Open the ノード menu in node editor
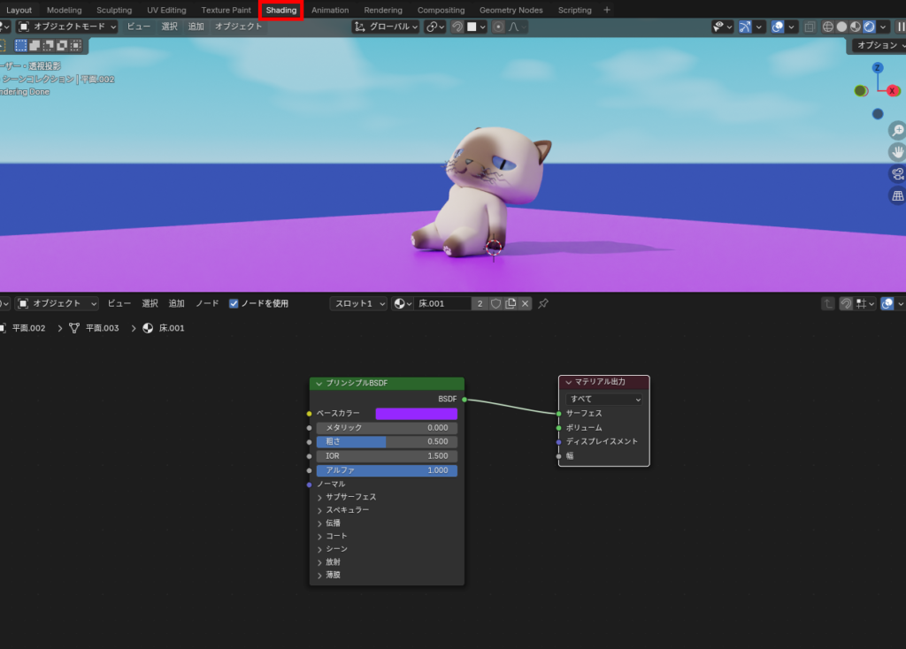The width and height of the screenshot is (906, 649). pos(207,303)
